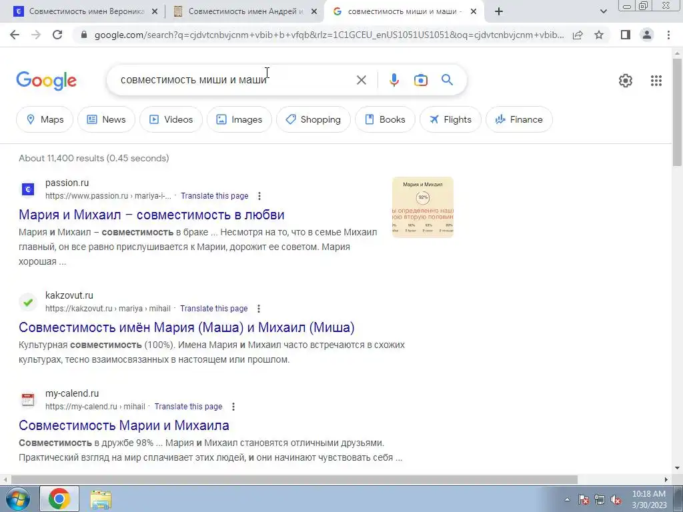The width and height of the screenshot is (683, 512).
Task: Open muted volume tray icon
Action: (x=616, y=500)
